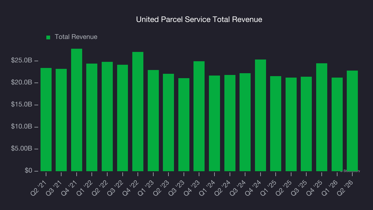Click the $20.0B y-axis label
Image resolution: width=373 pixels, height=210 pixels.
pyautogui.click(x=22, y=83)
